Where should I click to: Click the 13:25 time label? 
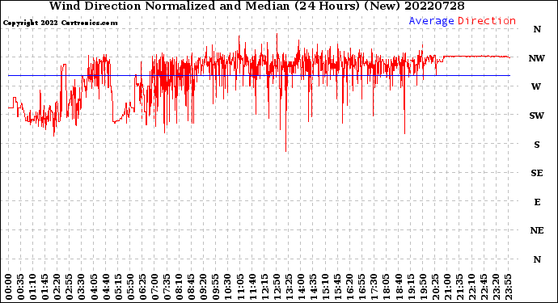(x=289, y=287)
